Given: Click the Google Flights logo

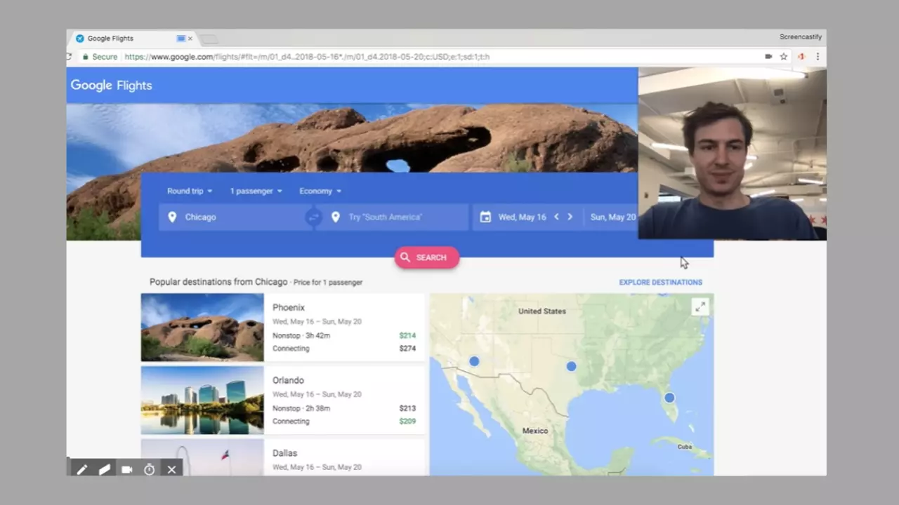Looking at the screenshot, I should tap(111, 86).
